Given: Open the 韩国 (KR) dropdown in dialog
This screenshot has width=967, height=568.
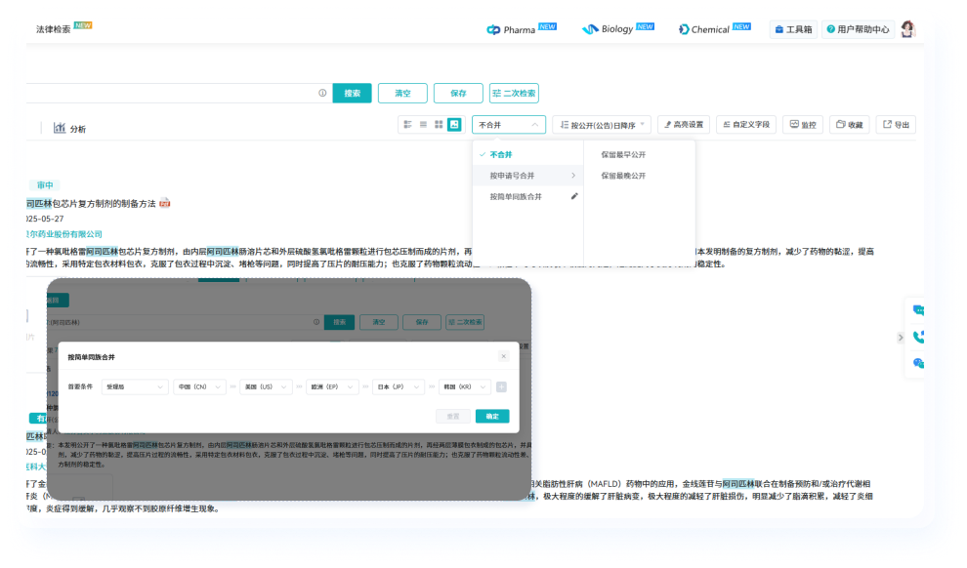Looking at the screenshot, I should [x=465, y=386].
